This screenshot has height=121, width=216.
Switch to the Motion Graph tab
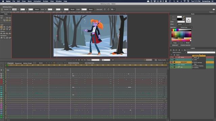[x=28, y=63]
